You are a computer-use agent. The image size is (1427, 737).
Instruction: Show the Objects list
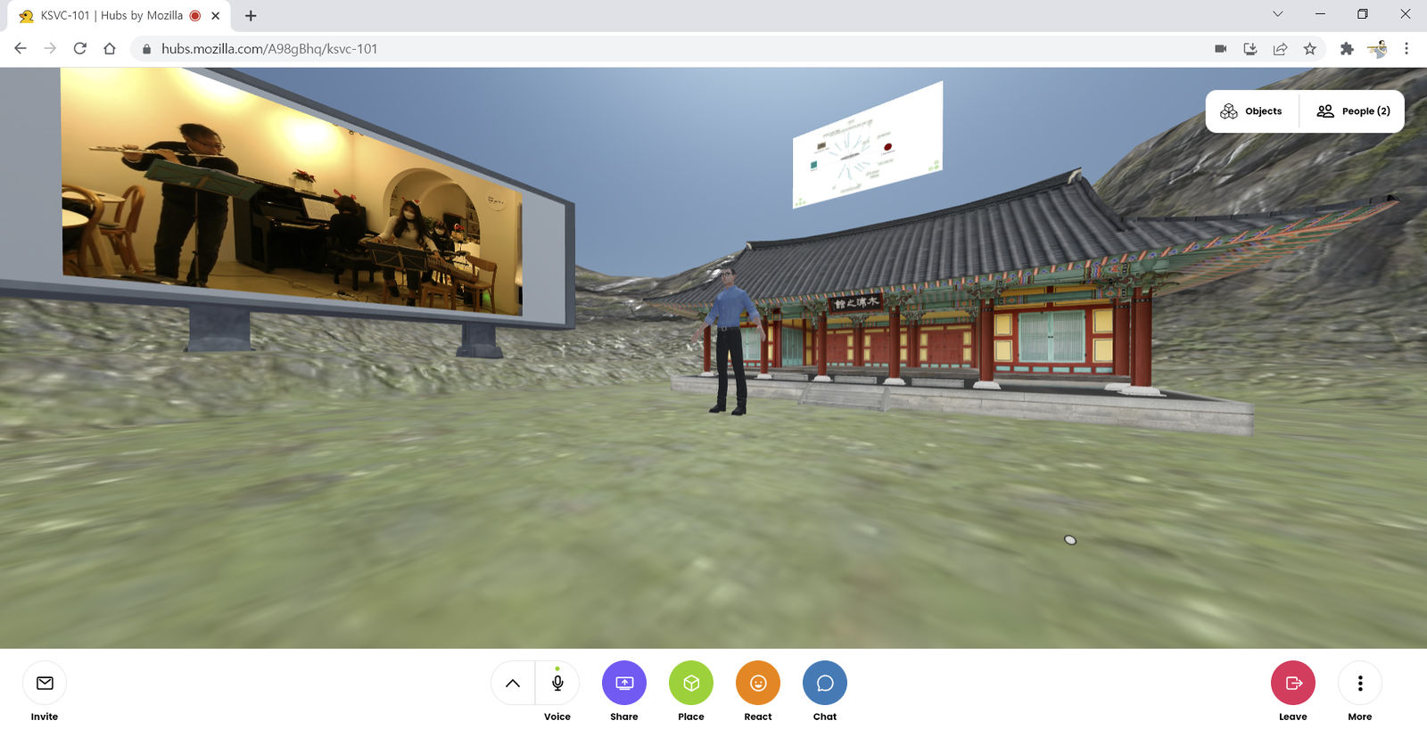pyautogui.click(x=1251, y=111)
